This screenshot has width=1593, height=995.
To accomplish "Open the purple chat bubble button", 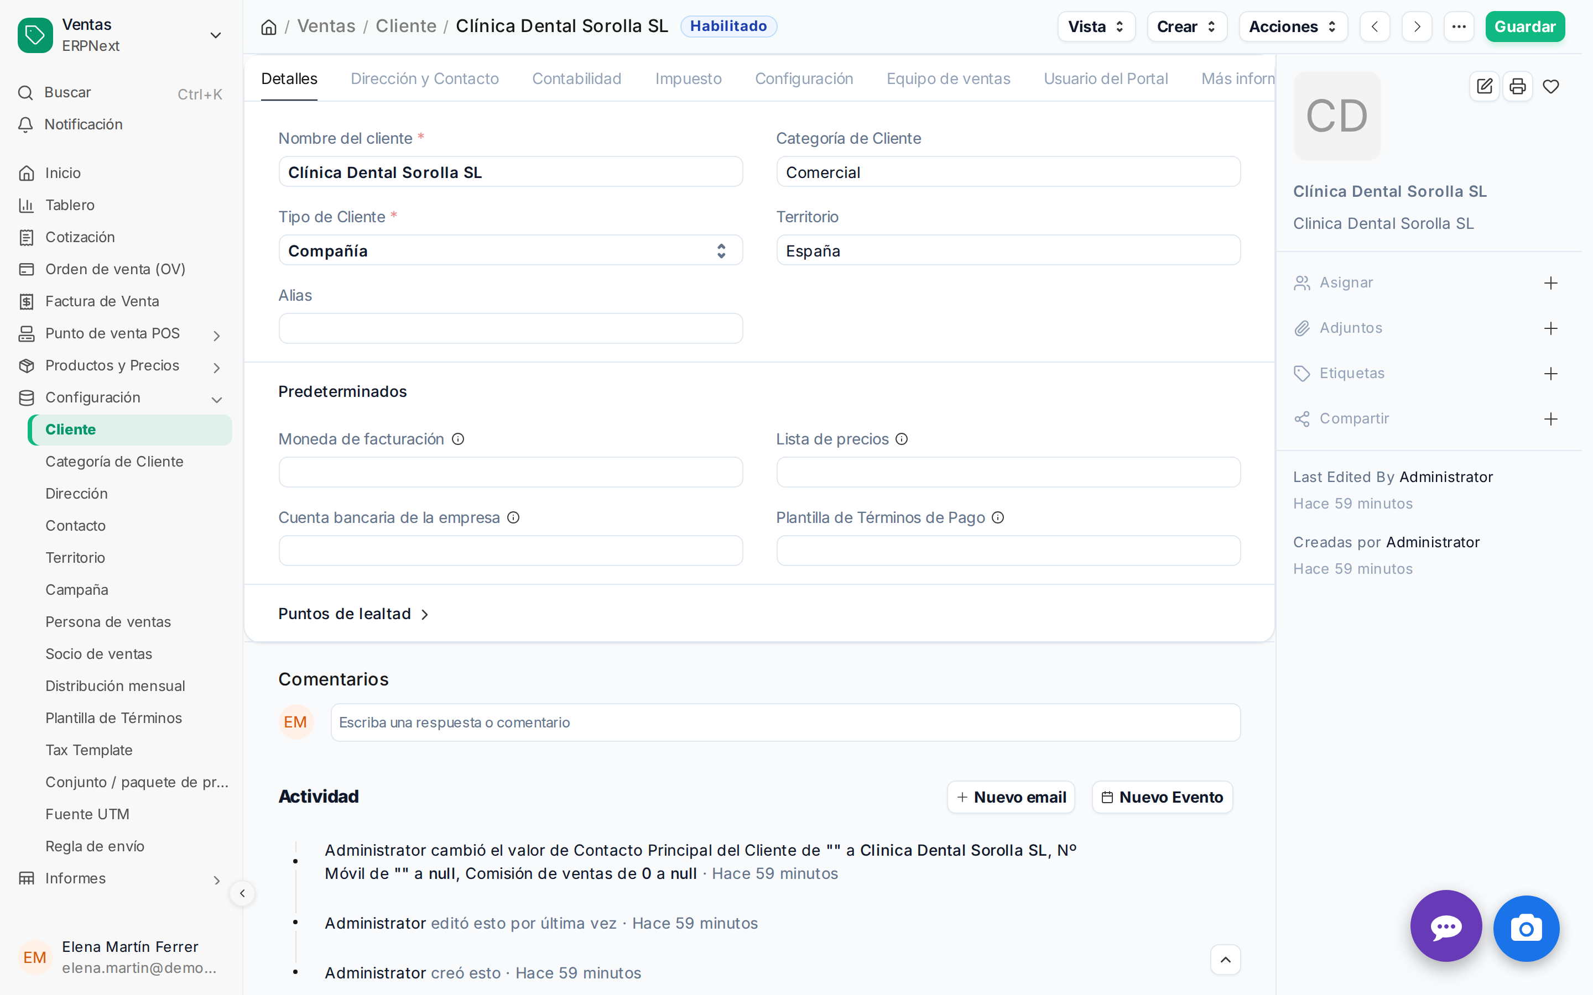I will 1446,926.
